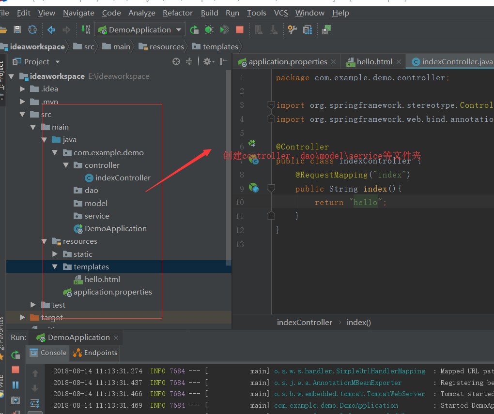Click the wrench Settings icon in toolbar
494x414 pixels.
292,30
